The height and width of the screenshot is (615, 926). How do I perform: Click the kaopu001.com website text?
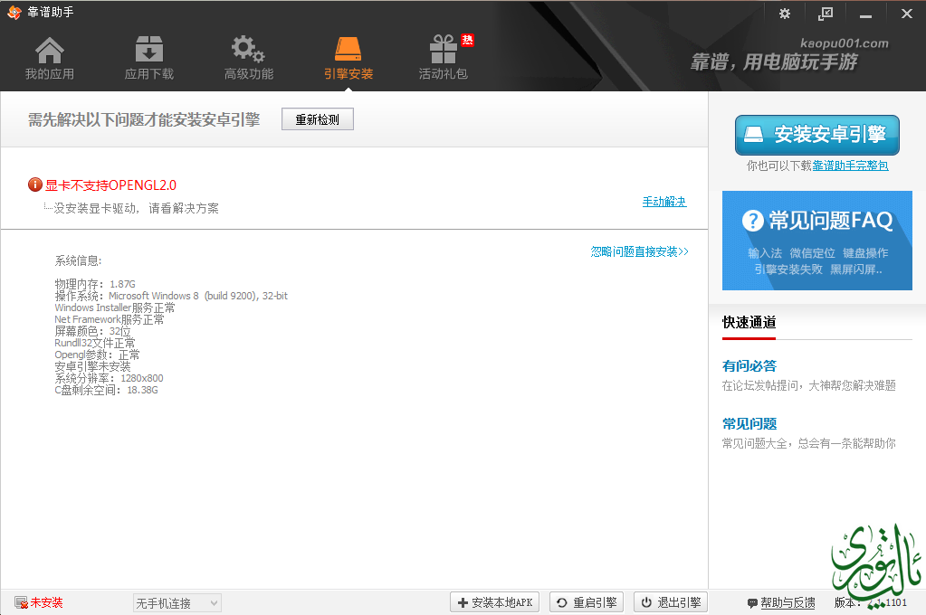[x=845, y=43]
